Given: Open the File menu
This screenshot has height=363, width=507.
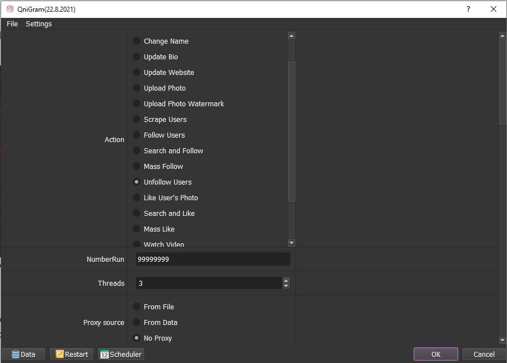Looking at the screenshot, I should pos(12,24).
